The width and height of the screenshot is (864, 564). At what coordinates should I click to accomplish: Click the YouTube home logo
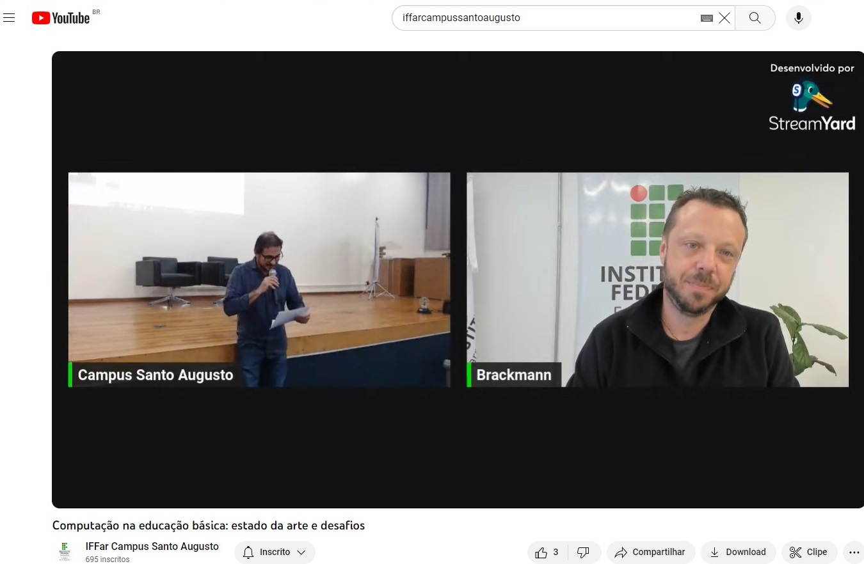[61, 18]
